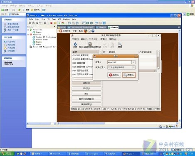Click Mark All Upgrades icon in Synaptic
This screenshot has height=156, width=195.
click(90, 45)
